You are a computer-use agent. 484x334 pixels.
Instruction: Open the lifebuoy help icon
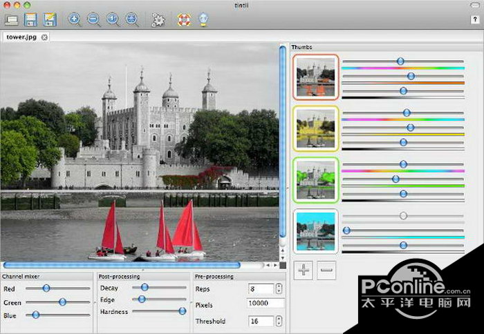(184, 20)
